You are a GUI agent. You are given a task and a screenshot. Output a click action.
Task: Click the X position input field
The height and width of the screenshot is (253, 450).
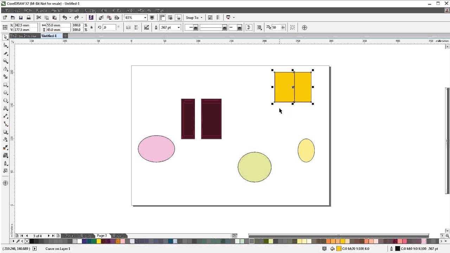click(26, 25)
